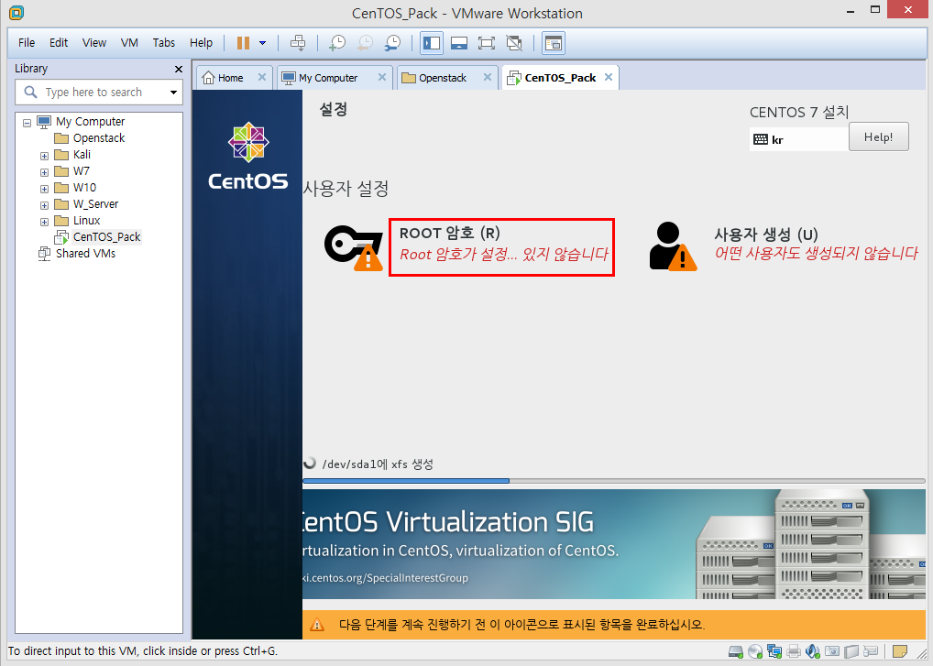Open the library search dropdown arrow
The height and width of the screenshot is (666, 933).
pos(174,93)
